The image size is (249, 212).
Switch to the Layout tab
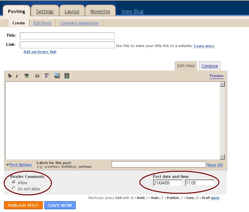point(72,11)
